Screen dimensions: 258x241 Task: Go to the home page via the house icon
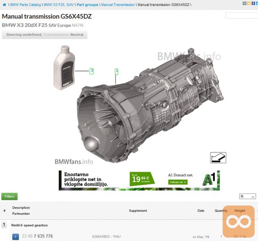[x=4, y=5]
